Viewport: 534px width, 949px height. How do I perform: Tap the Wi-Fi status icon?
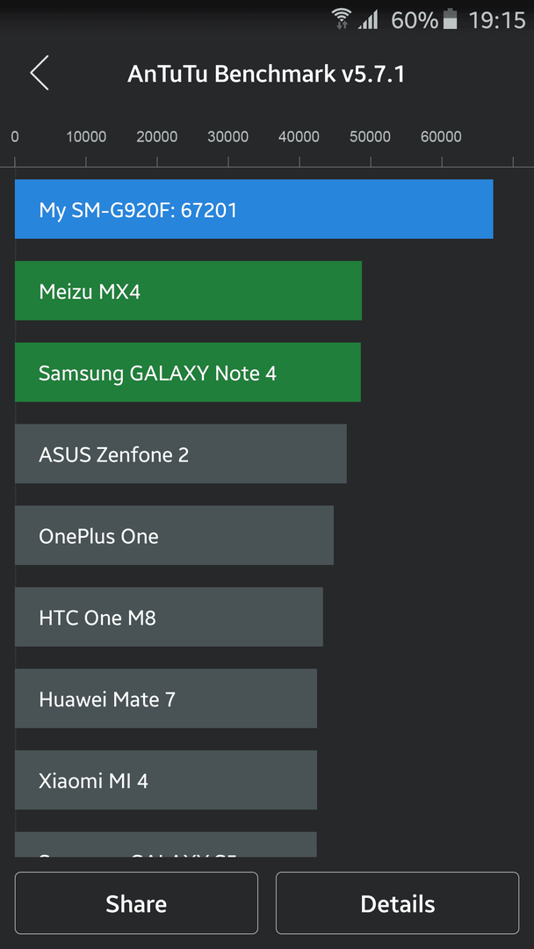342,18
